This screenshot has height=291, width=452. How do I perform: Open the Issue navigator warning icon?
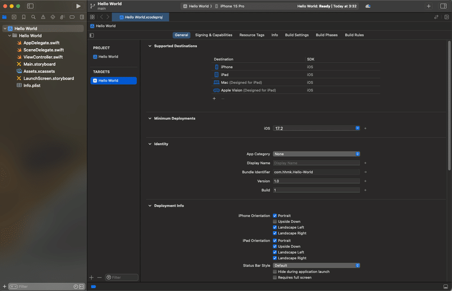coord(43,17)
